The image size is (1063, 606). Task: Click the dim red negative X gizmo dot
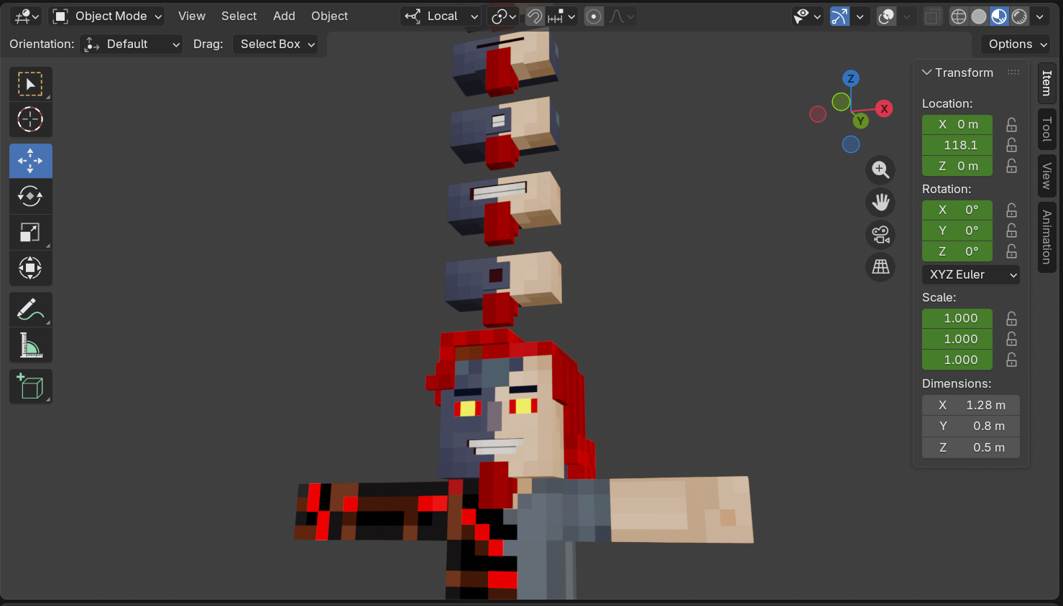click(x=818, y=114)
